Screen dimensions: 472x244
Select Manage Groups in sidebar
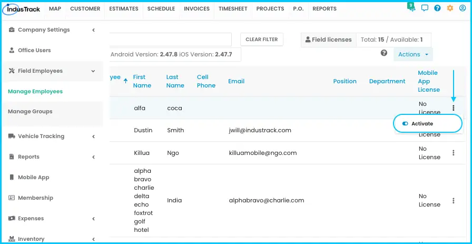coord(30,111)
